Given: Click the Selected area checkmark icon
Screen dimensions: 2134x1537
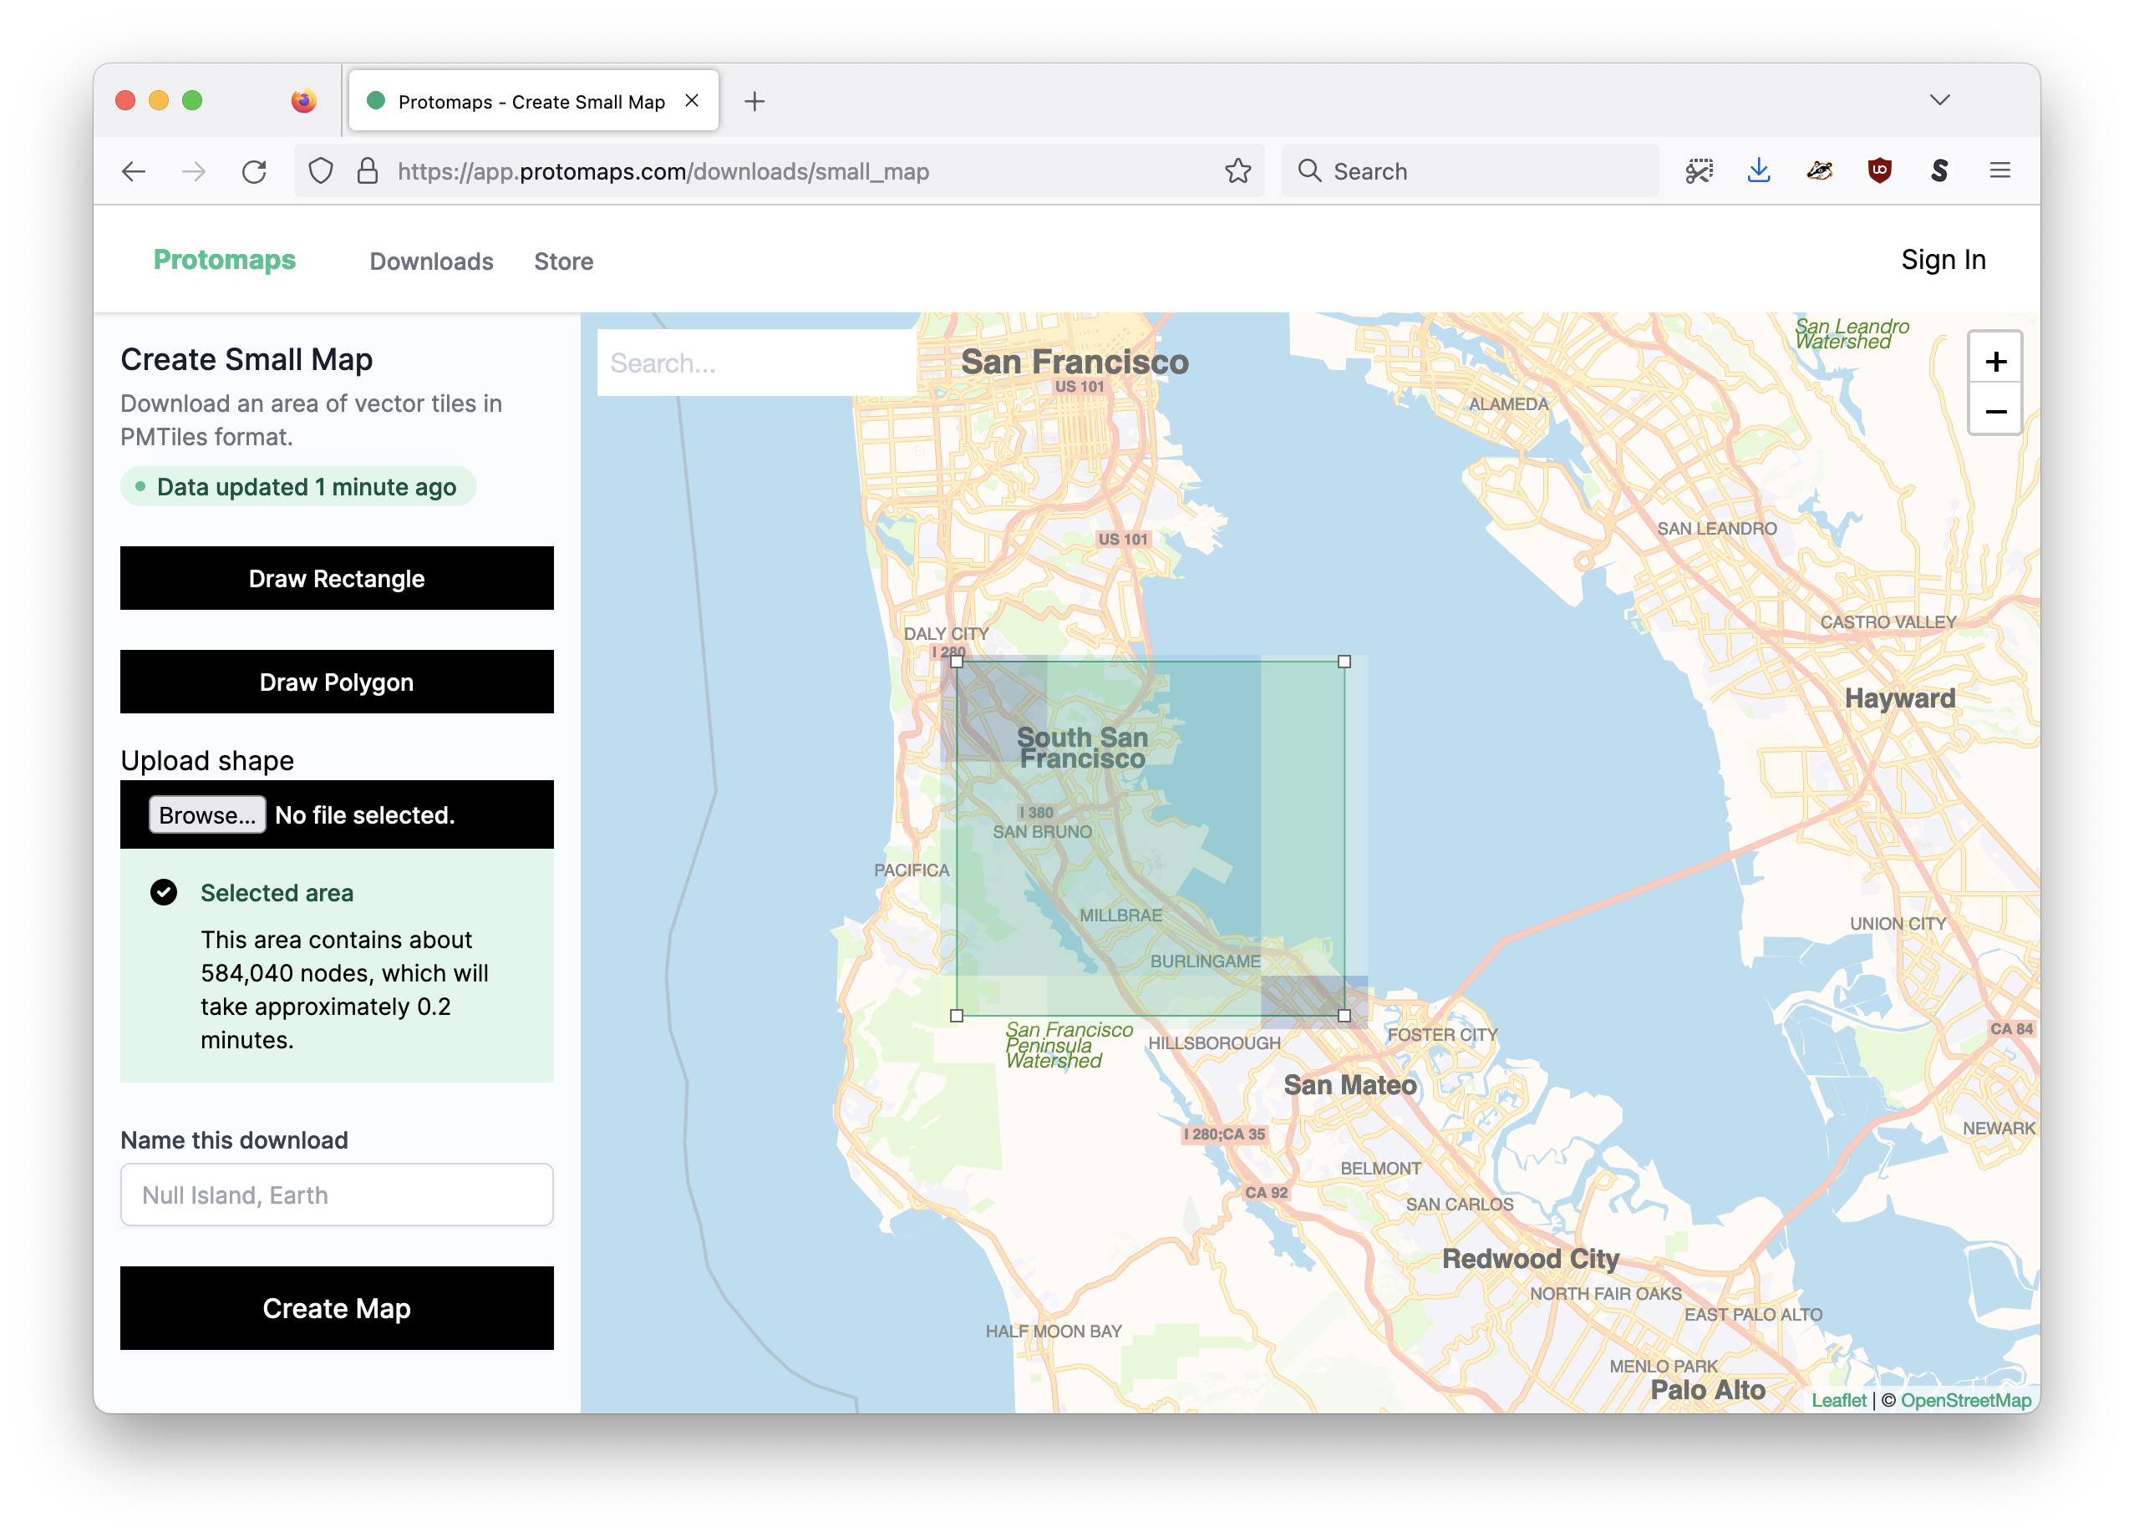Looking at the screenshot, I should coord(164,892).
